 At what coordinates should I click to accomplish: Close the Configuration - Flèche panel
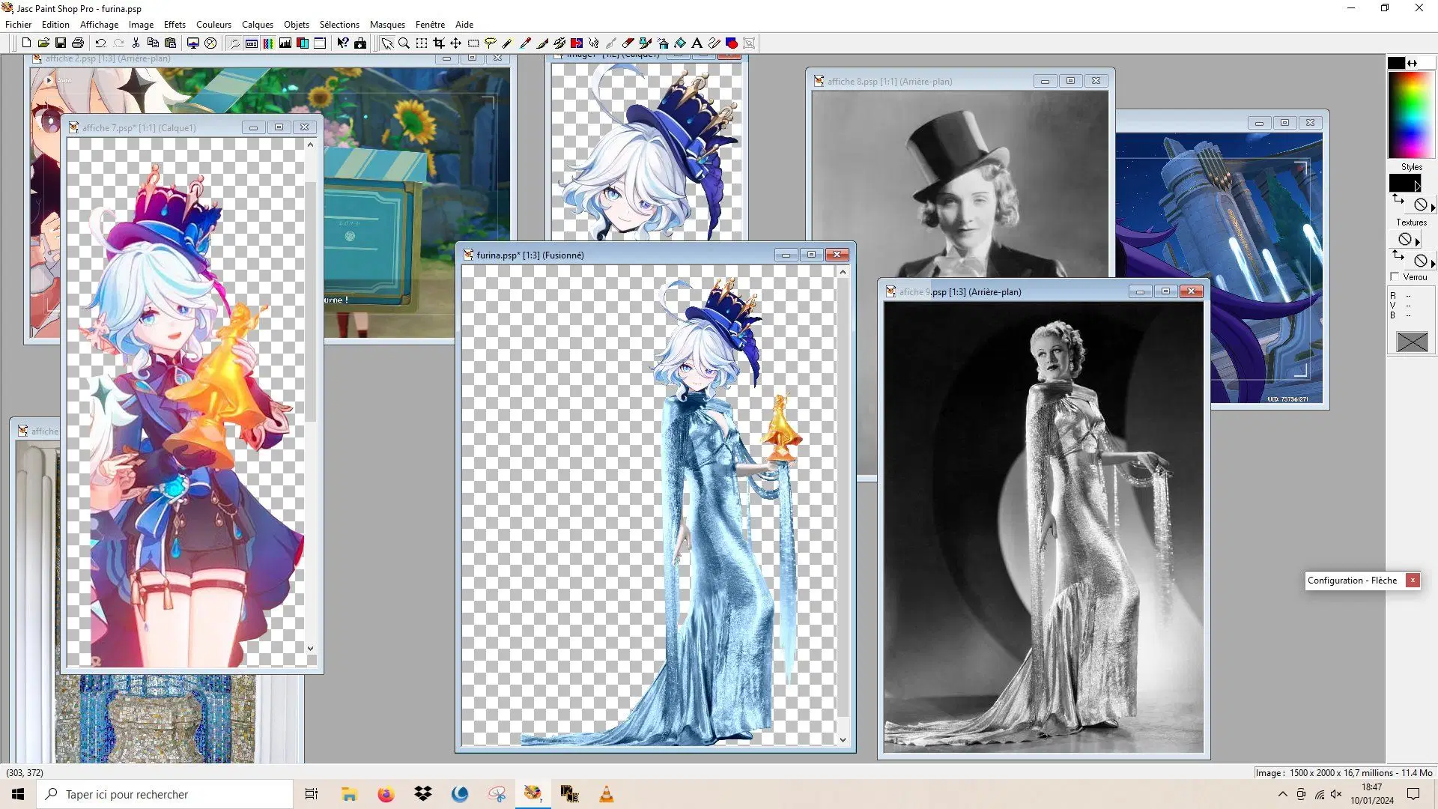[1413, 581]
